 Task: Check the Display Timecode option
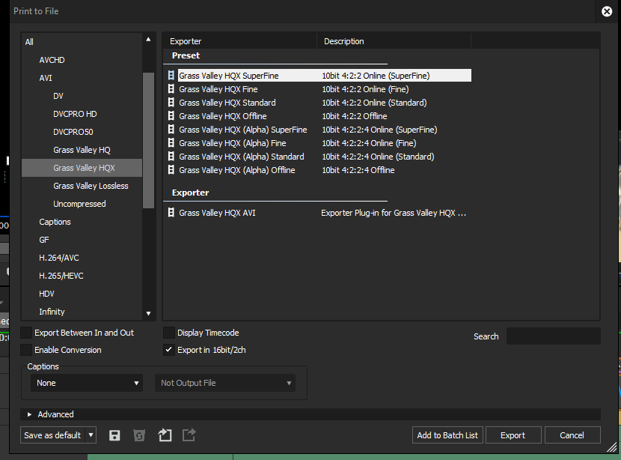click(168, 333)
